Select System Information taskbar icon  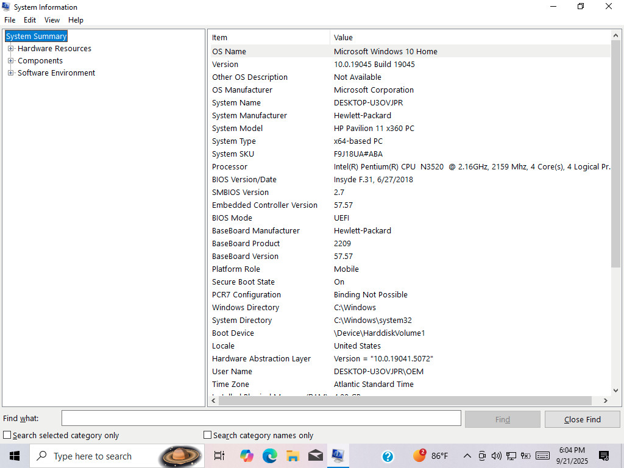338,456
